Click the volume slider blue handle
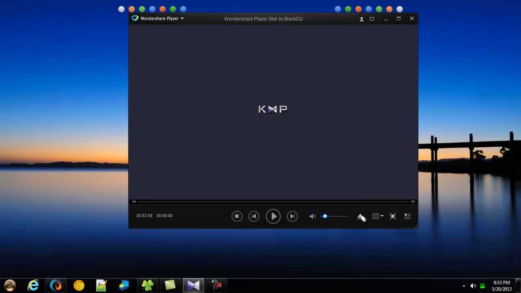Image resolution: width=521 pixels, height=293 pixels. 325,216
